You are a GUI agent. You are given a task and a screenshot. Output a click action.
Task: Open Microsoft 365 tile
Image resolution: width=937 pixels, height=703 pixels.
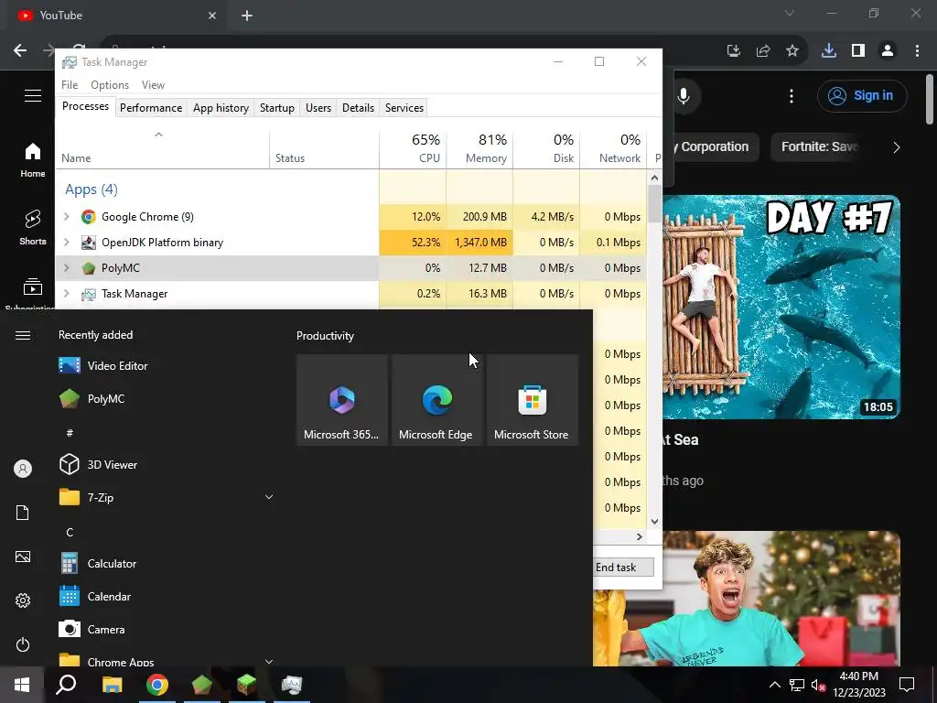(342, 400)
